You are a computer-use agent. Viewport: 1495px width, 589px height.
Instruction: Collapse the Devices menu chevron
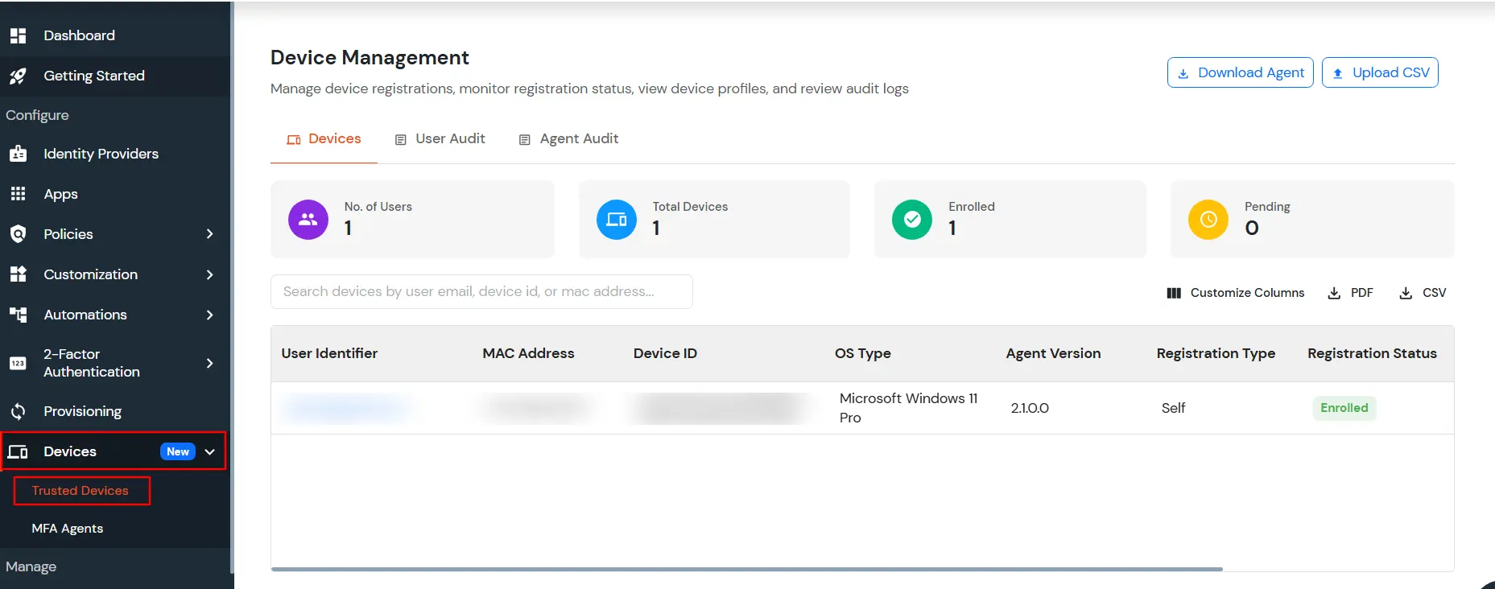(x=209, y=451)
